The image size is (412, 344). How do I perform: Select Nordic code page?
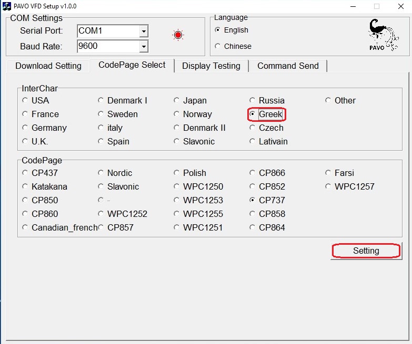(115, 173)
